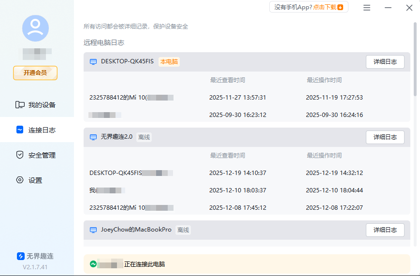Click the 本电脑 tag
420x276 pixels.
pyautogui.click(x=169, y=62)
